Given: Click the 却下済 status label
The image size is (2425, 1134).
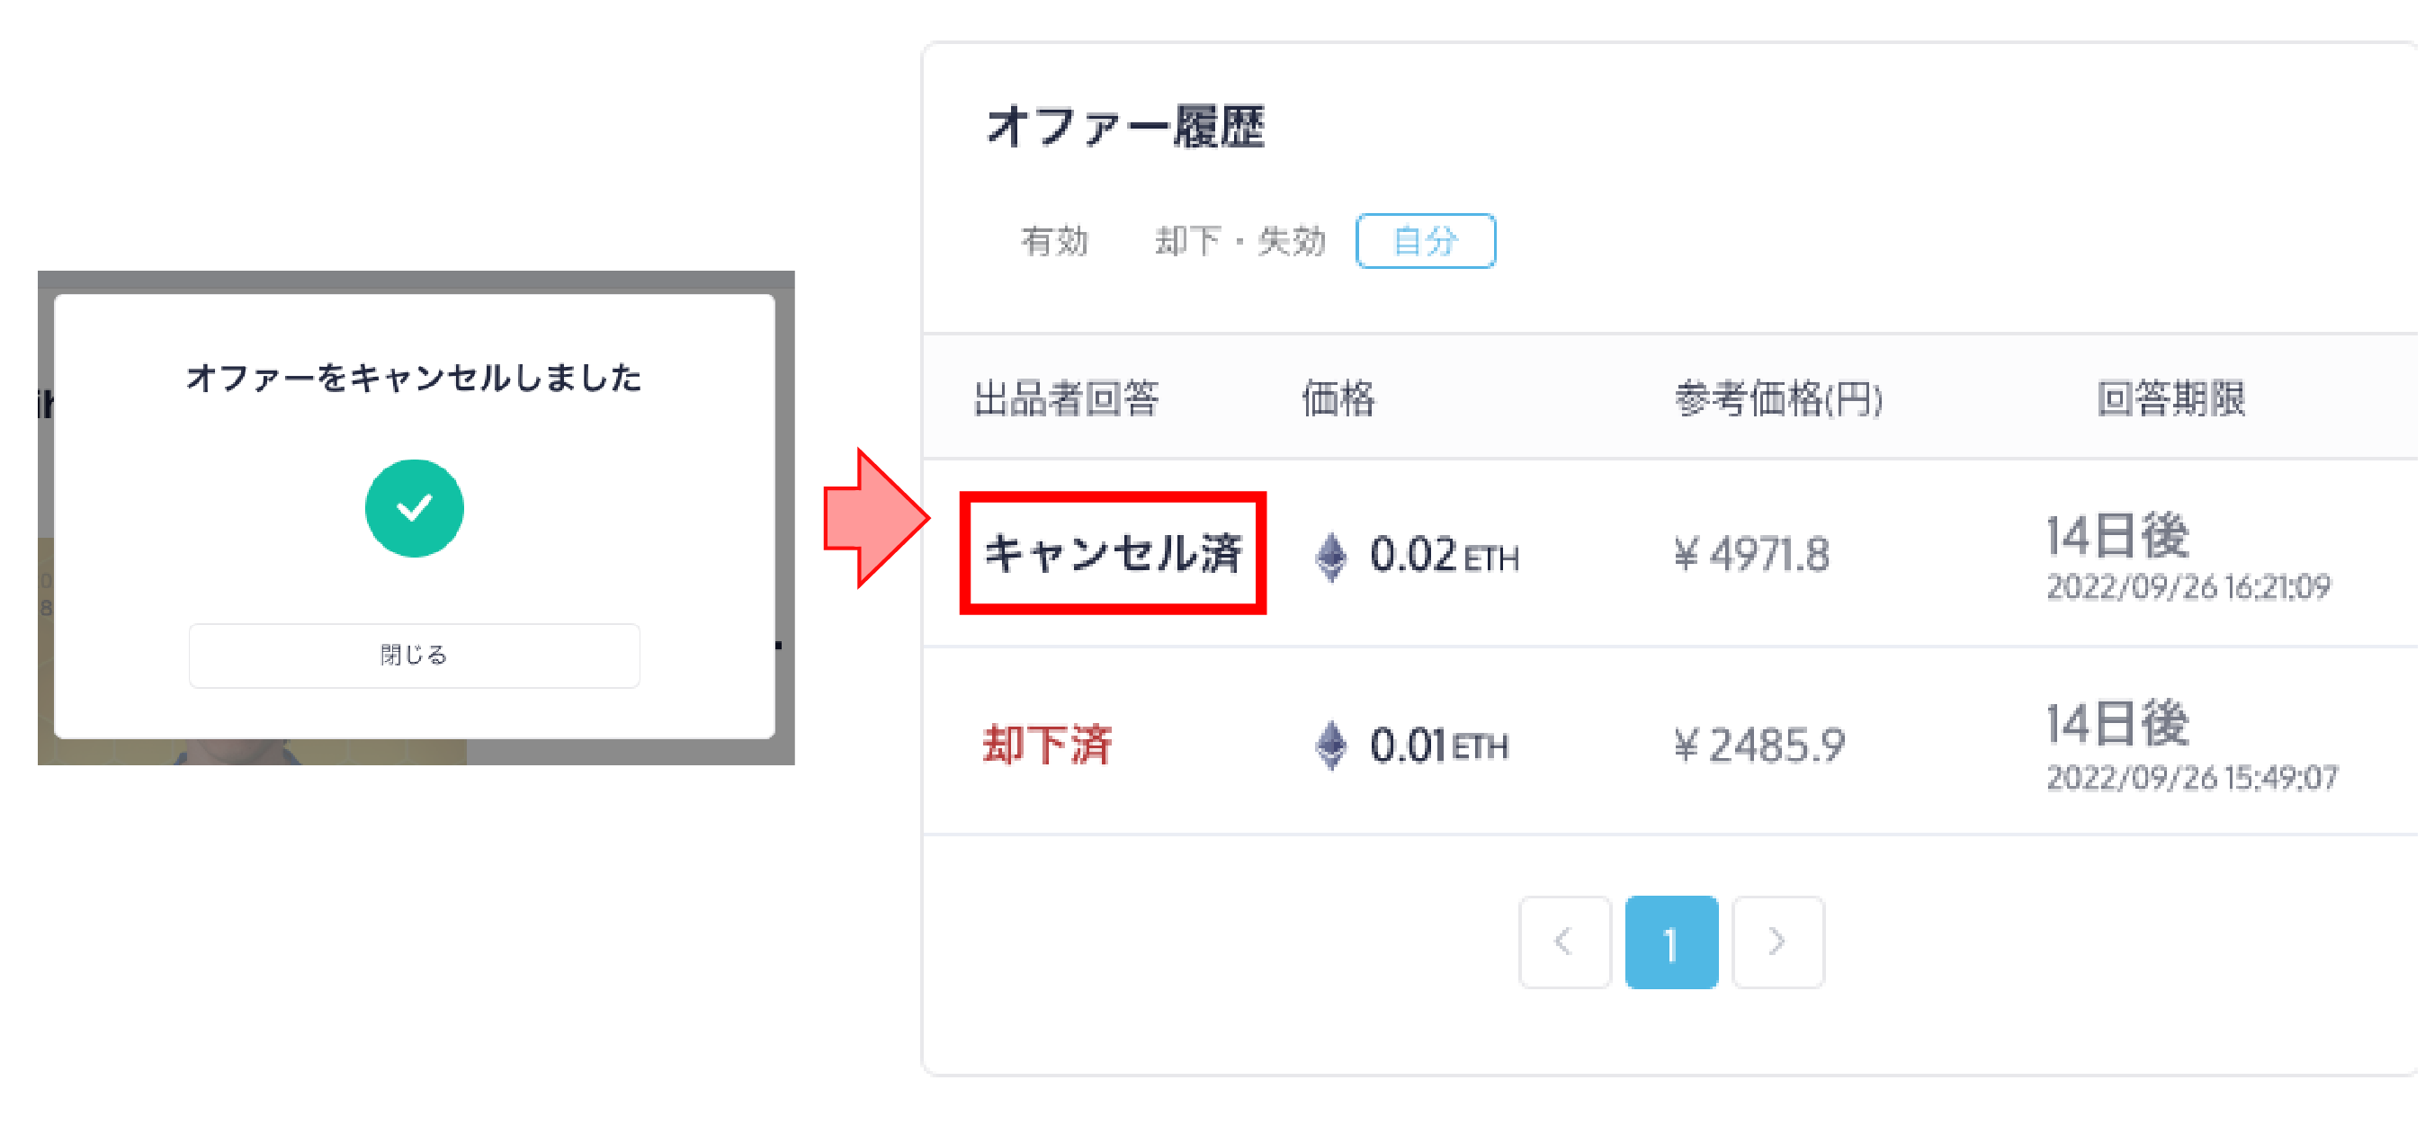Looking at the screenshot, I should click(1047, 746).
